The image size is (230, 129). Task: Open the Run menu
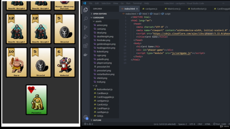click(x=128, y=3)
